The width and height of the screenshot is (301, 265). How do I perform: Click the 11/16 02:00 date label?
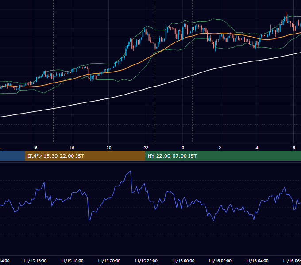coord(220,261)
